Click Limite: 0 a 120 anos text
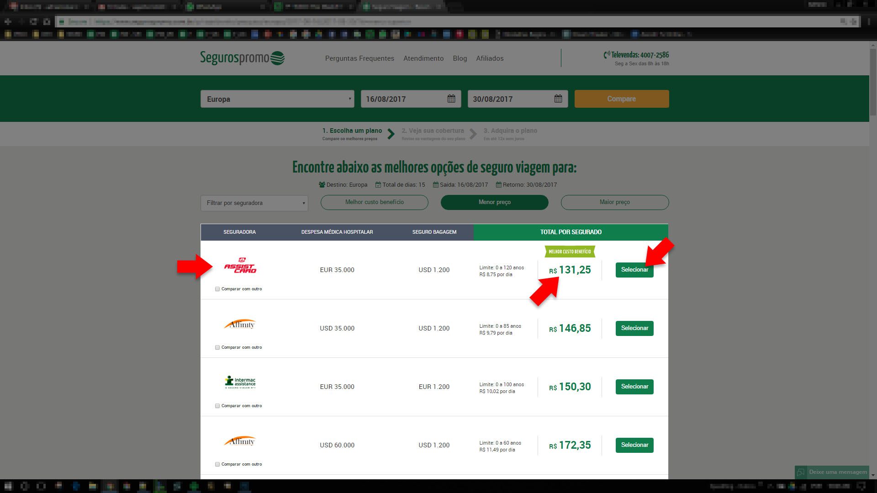This screenshot has height=493, width=877. coord(502,267)
